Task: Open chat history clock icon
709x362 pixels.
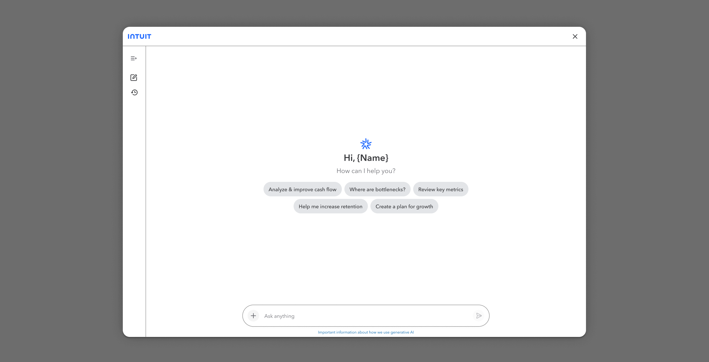Action: 134,93
